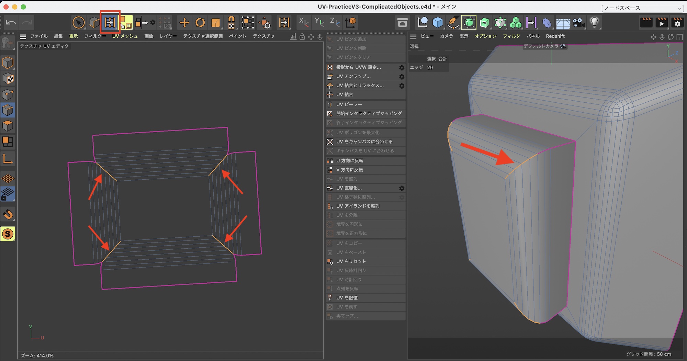Select the Scale tool
The image size is (687, 361).
pos(216,23)
